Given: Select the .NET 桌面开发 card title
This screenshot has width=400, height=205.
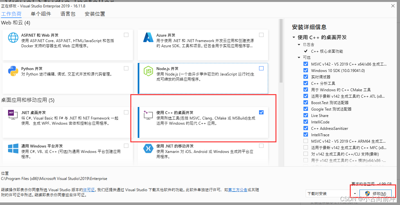Looking at the screenshot, I should [33, 112].
